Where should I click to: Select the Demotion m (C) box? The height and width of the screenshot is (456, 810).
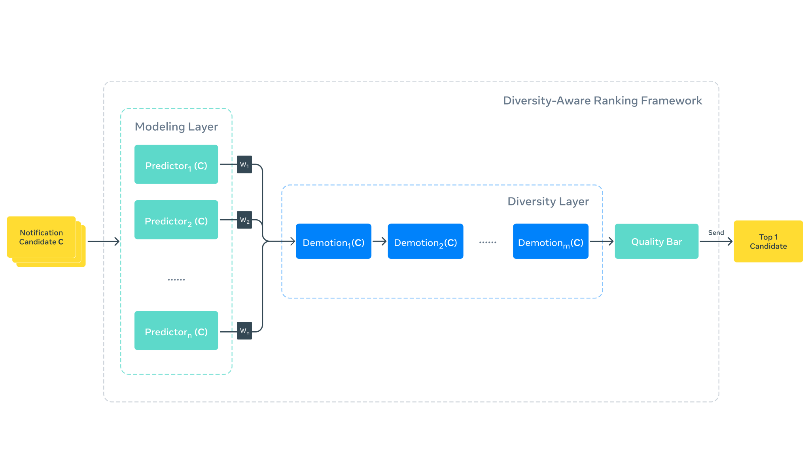click(551, 241)
